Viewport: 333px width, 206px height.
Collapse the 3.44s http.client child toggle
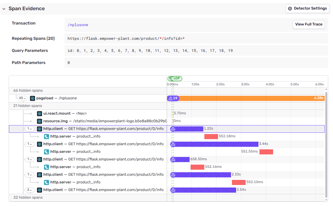coord(30,144)
